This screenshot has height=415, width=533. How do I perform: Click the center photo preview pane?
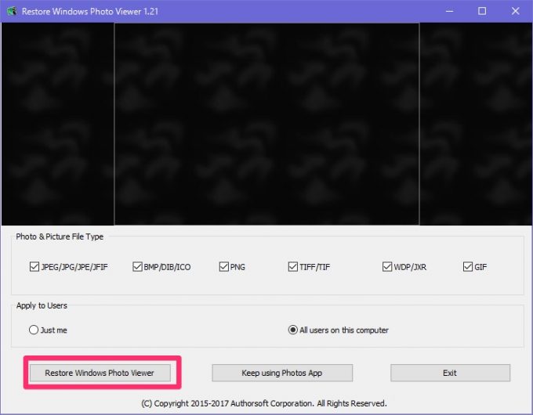point(266,124)
